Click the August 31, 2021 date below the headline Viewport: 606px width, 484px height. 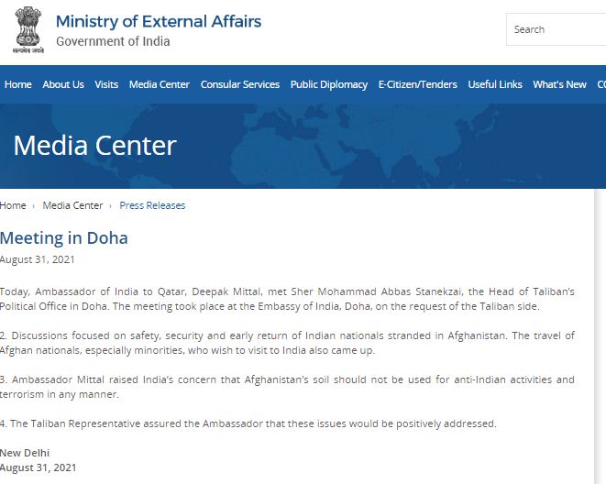point(37,259)
